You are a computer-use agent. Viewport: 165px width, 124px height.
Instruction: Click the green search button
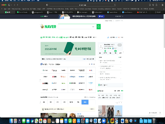(x=99, y=27)
